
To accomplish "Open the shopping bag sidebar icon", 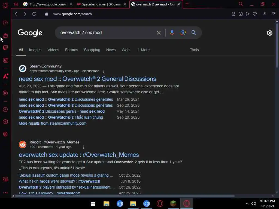I will (x=5, y=35).
